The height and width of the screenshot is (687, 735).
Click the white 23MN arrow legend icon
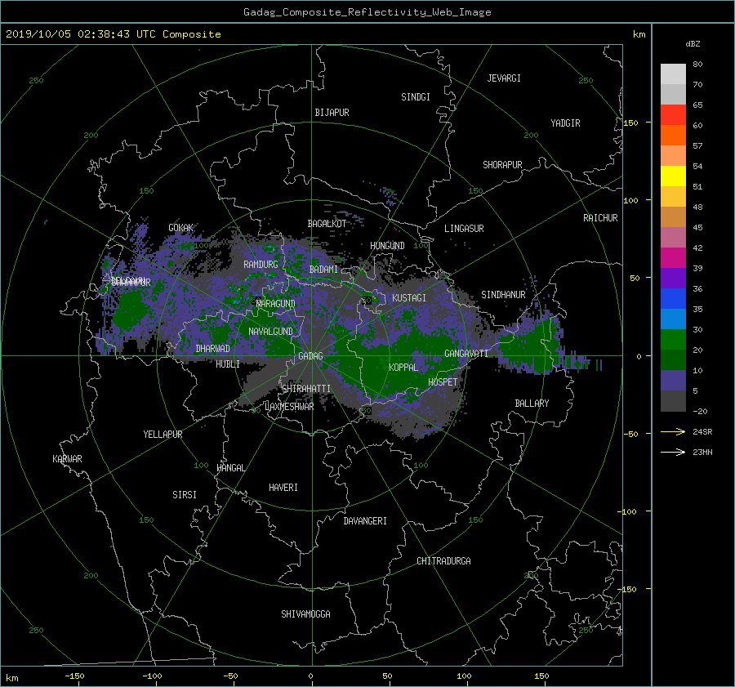tap(673, 453)
